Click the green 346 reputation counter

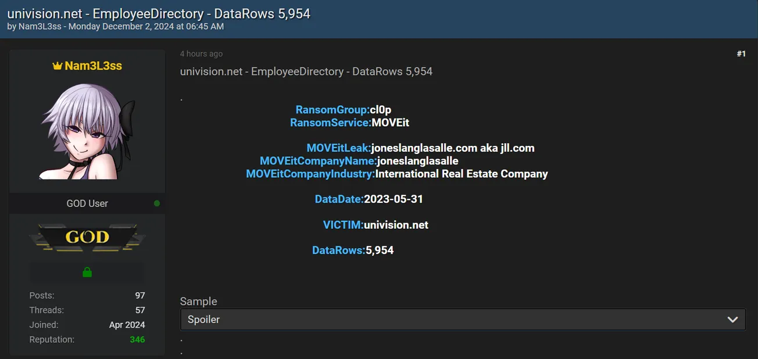click(x=137, y=339)
